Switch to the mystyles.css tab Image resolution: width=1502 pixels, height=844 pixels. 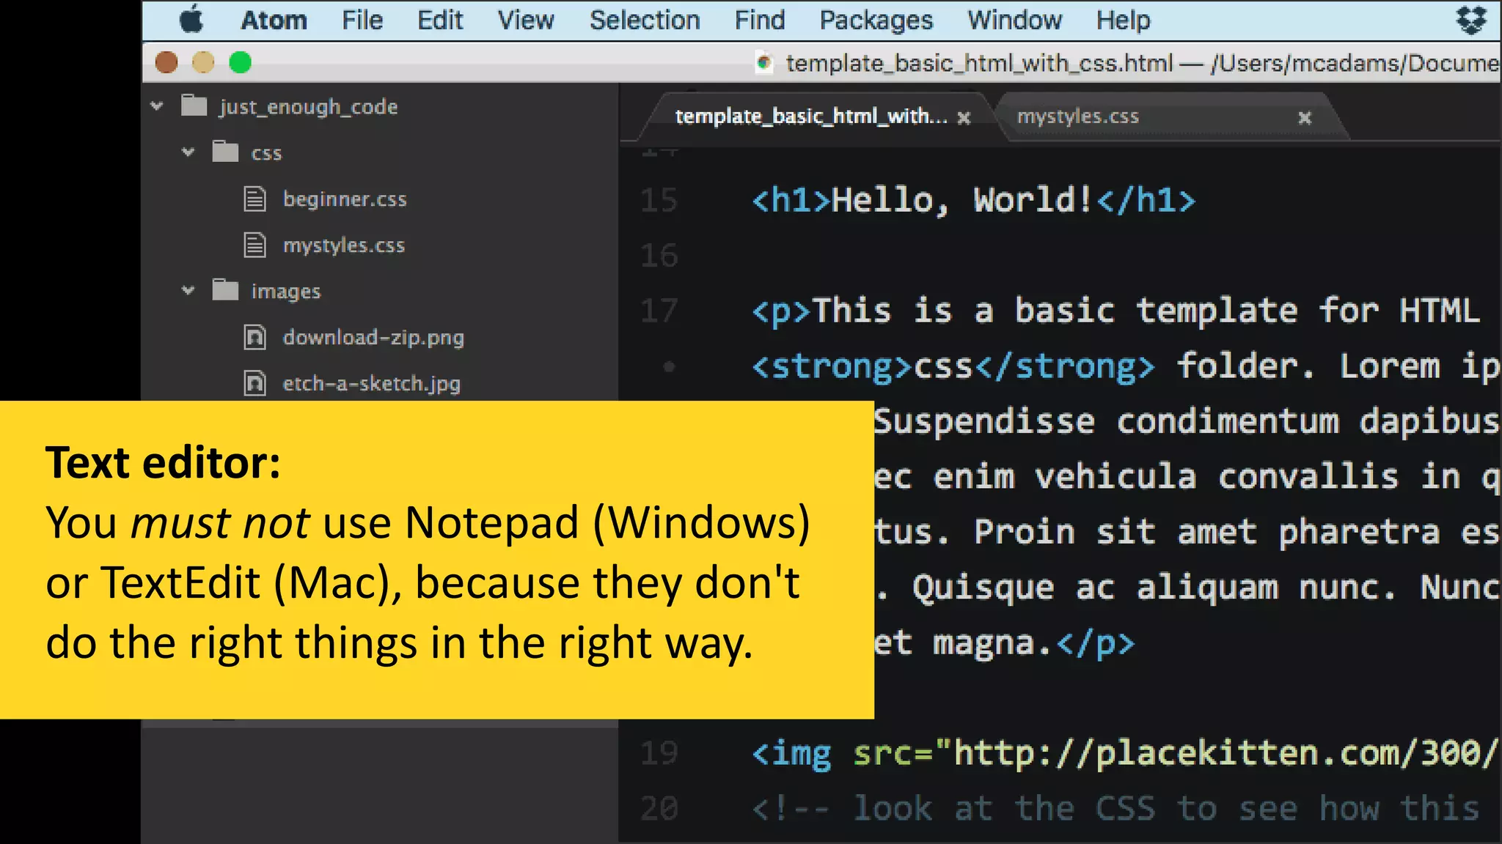click(1078, 116)
